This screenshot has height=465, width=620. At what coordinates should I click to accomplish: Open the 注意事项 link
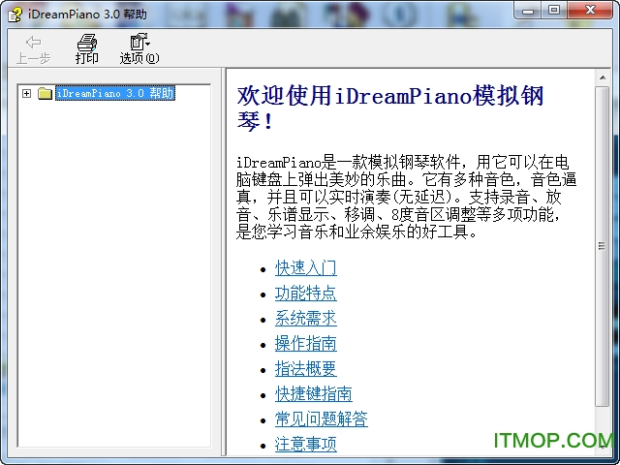pyautogui.click(x=306, y=444)
